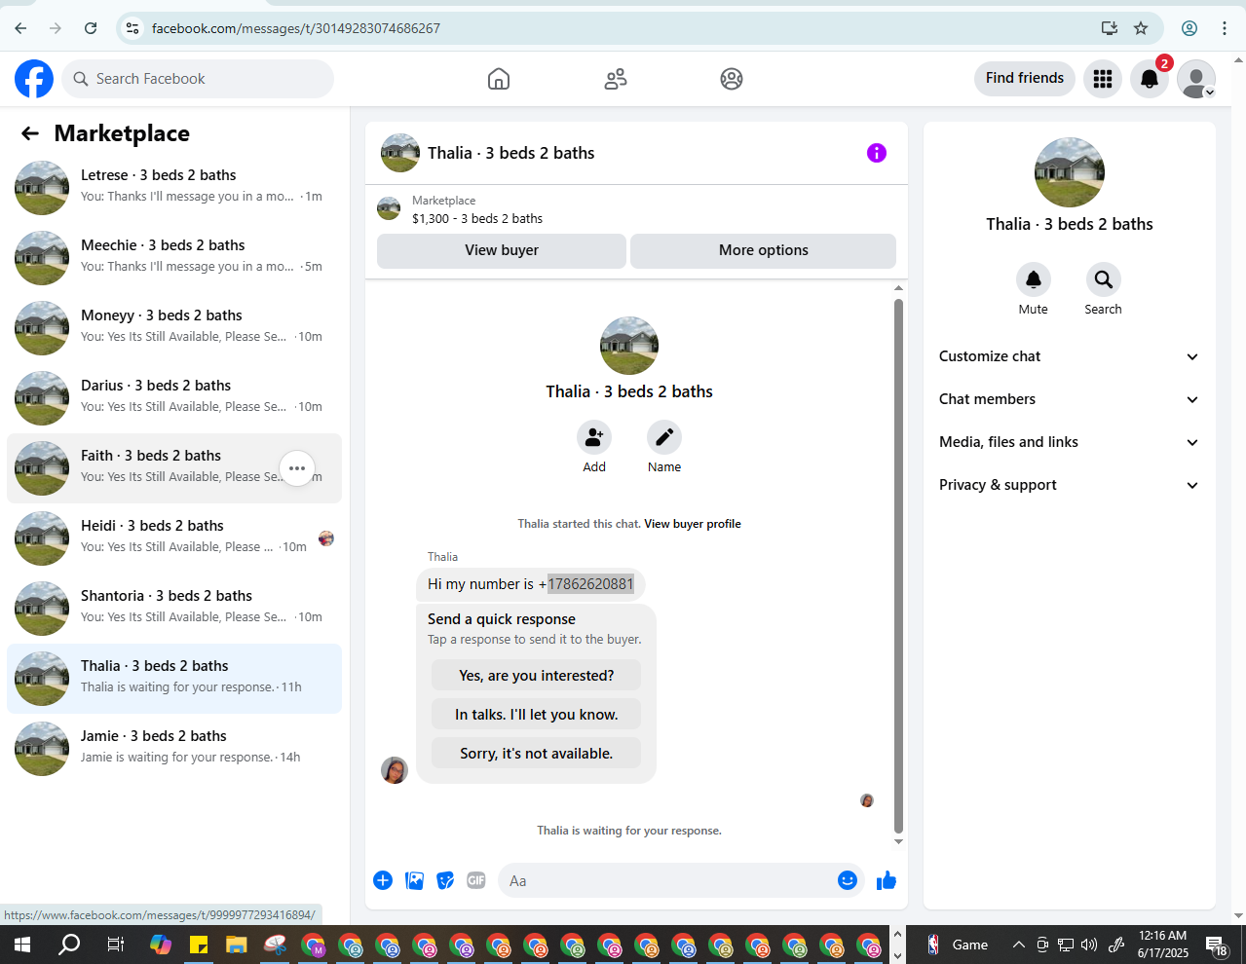Open the emoji picker smiley icon

coord(848,880)
